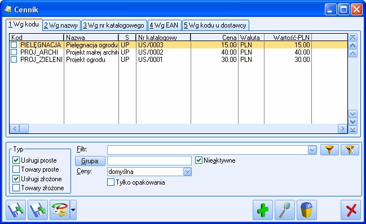
Task: Click the Wartość-PLN column header
Action: pyautogui.click(x=288, y=38)
